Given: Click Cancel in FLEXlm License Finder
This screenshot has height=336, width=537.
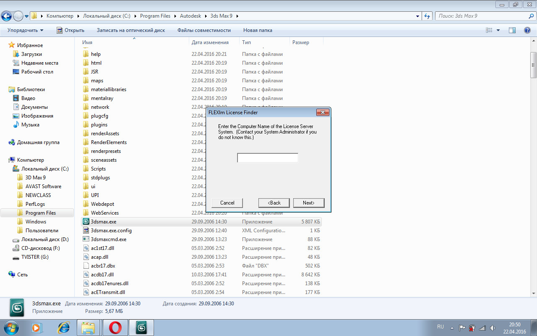Looking at the screenshot, I should [227, 203].
